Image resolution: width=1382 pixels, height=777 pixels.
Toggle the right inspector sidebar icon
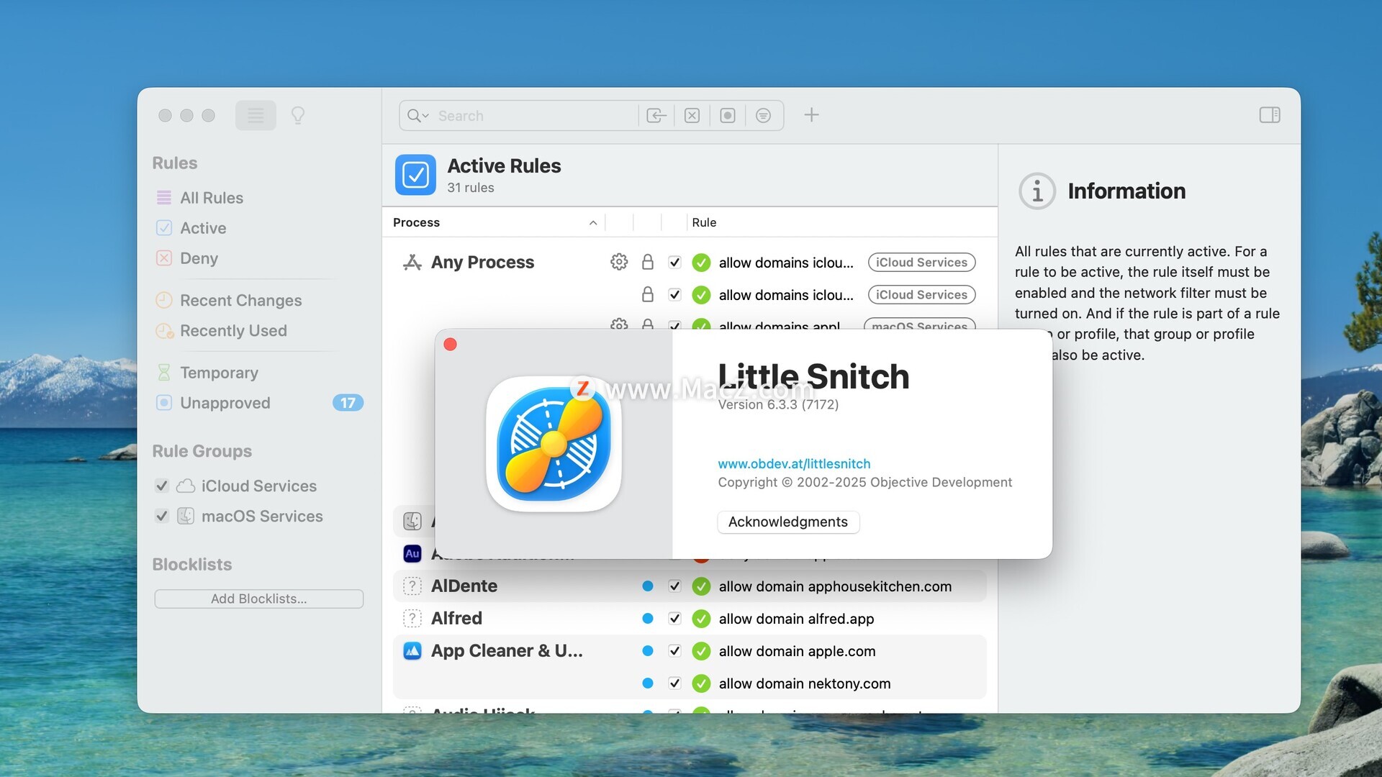tap(1269, 115)
